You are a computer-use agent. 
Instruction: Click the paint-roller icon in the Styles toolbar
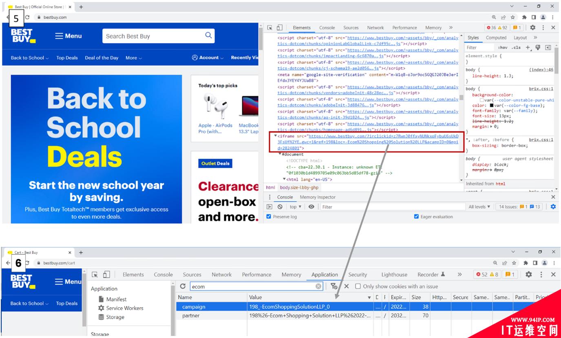(538, 47)
